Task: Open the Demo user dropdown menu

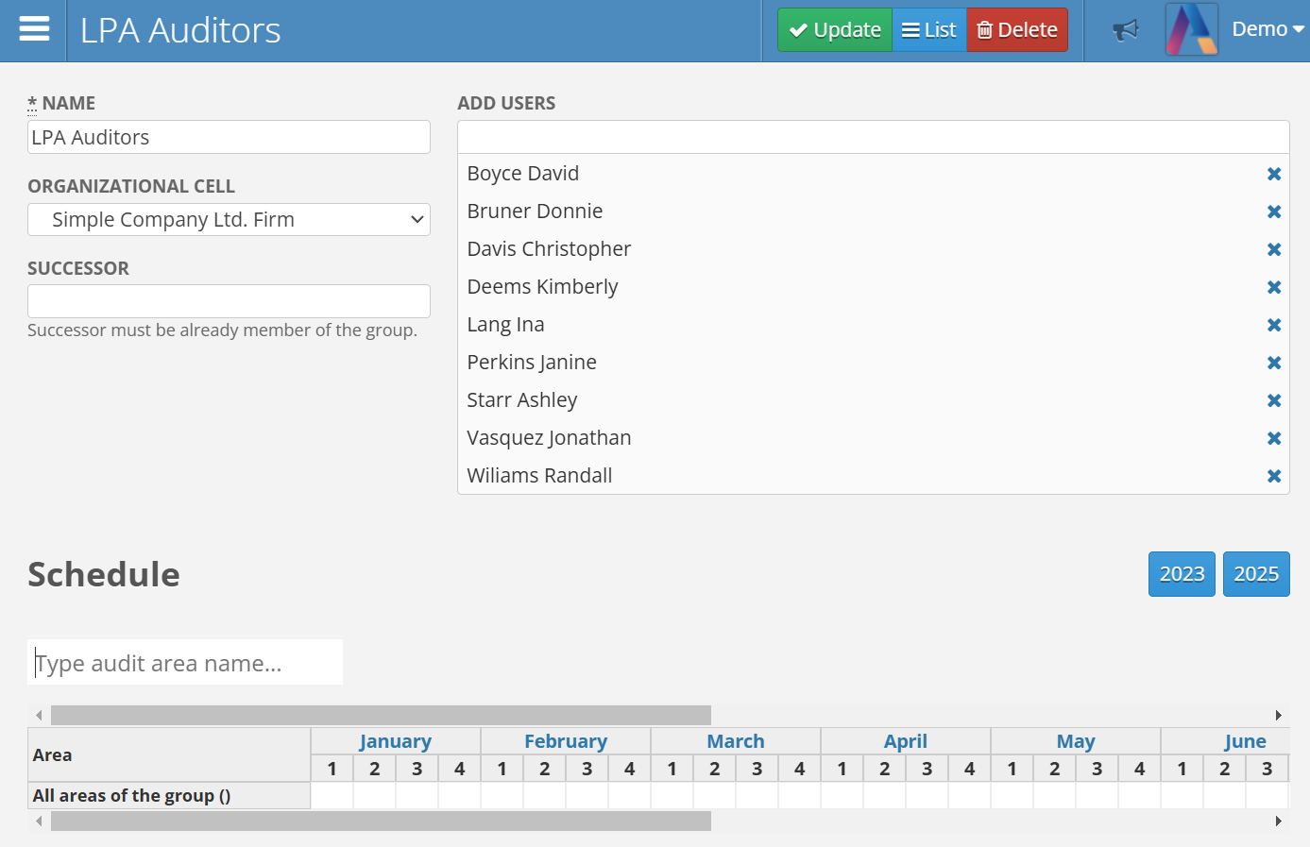Action: coord(1267,30)
